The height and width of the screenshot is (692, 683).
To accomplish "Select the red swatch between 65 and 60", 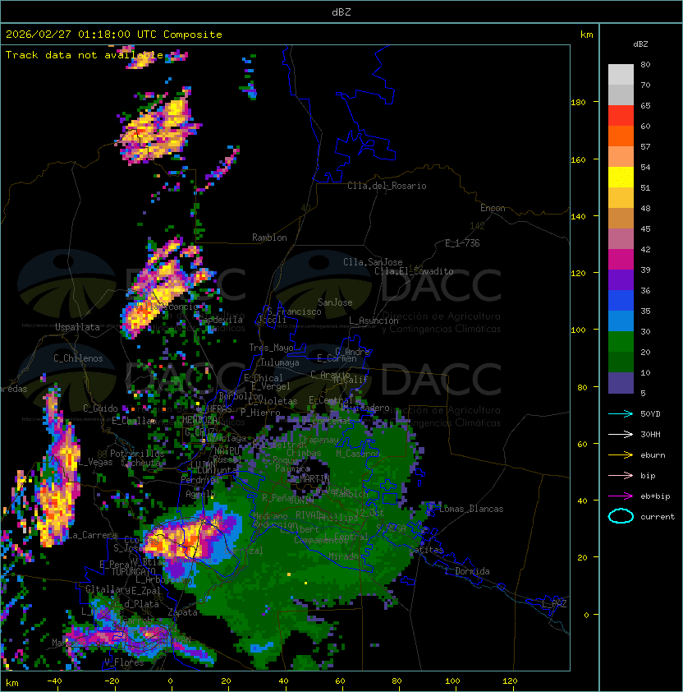I will 621,116.
